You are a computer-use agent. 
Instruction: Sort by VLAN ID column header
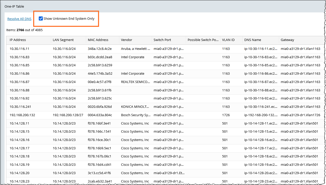[228, 40]
